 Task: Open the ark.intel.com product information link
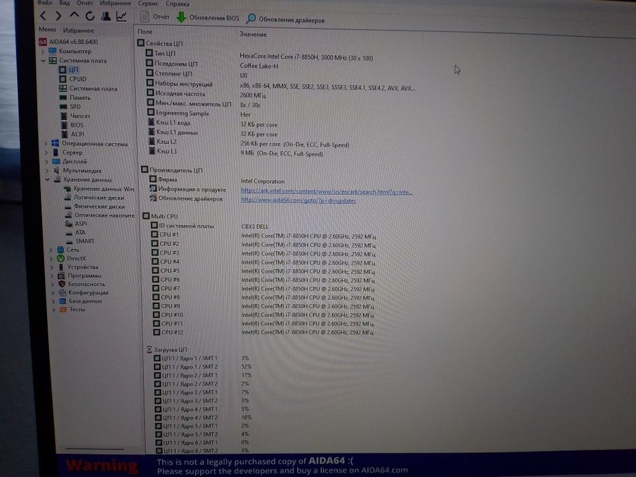click(x=327, y=191)
